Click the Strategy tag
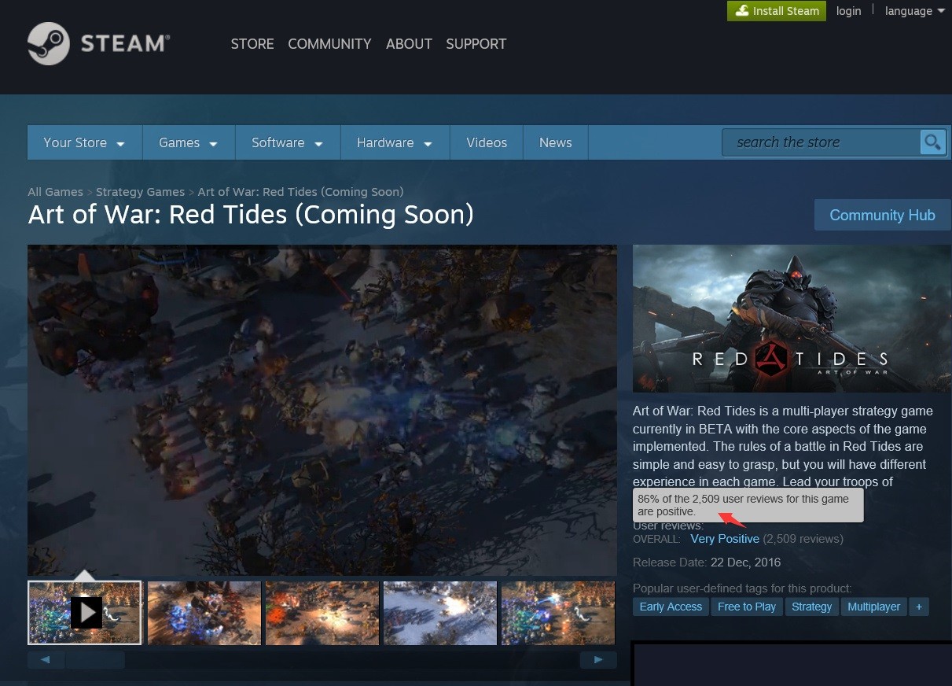952x686 pixels. [x=812, y=607]
